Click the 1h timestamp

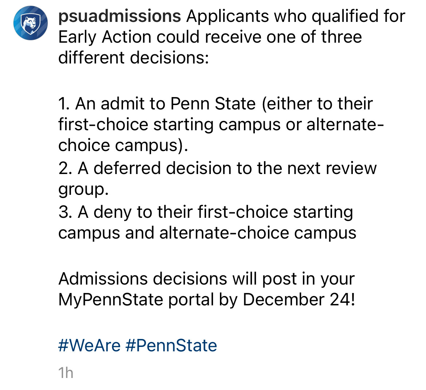(x=66, y=372)
